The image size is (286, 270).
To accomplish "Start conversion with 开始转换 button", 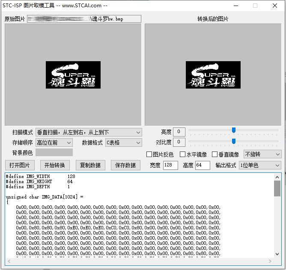I will pyautogui.click(x=55, y=165).
